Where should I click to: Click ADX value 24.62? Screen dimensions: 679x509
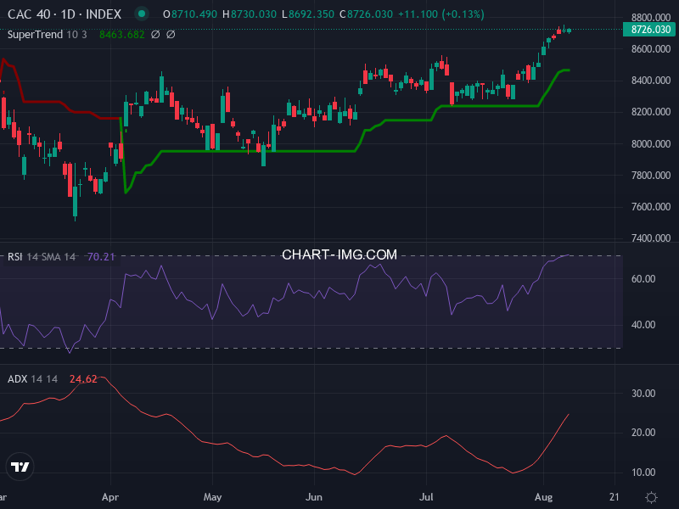pyautogui.click(x=83, y=379)
